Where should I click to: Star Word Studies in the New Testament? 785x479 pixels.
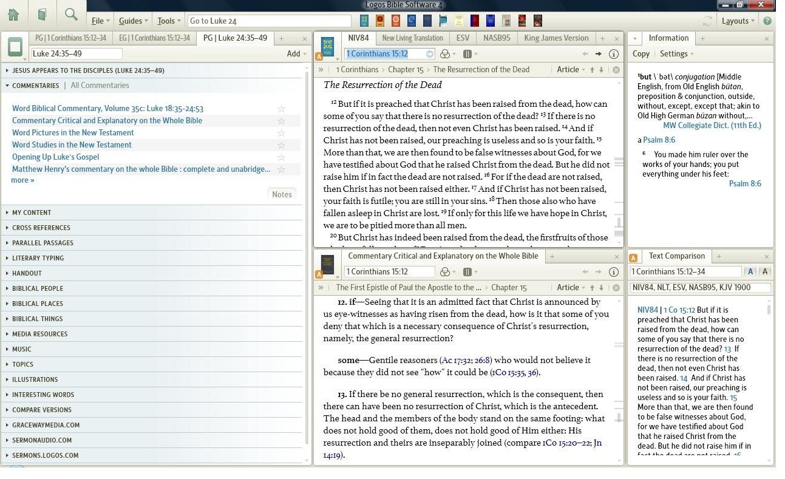point(281,145)
